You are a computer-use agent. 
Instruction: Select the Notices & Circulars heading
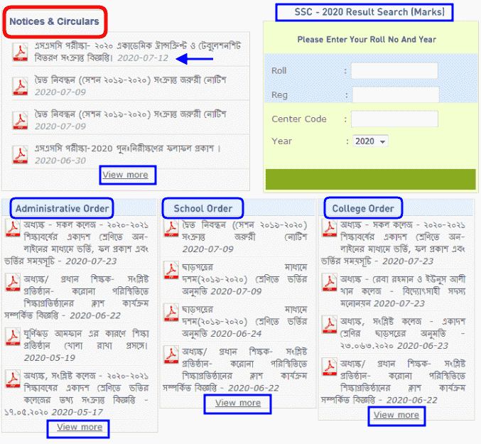tap(54, 21)
